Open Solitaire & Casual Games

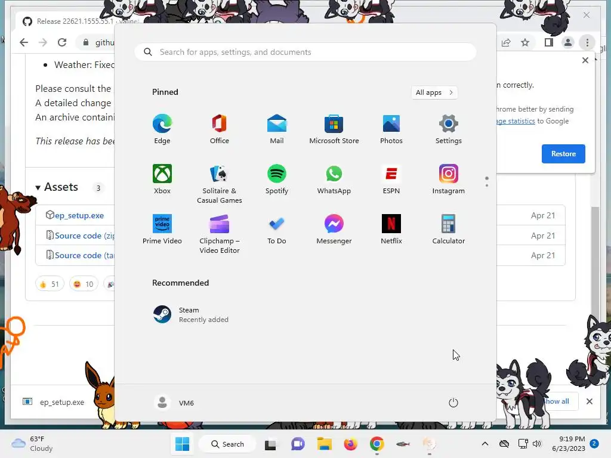[x=220, y=184]
